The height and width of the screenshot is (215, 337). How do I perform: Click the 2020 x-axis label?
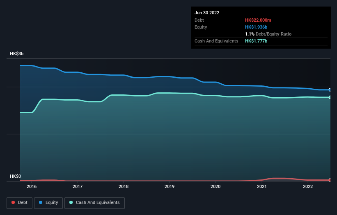tap(215, 186)
